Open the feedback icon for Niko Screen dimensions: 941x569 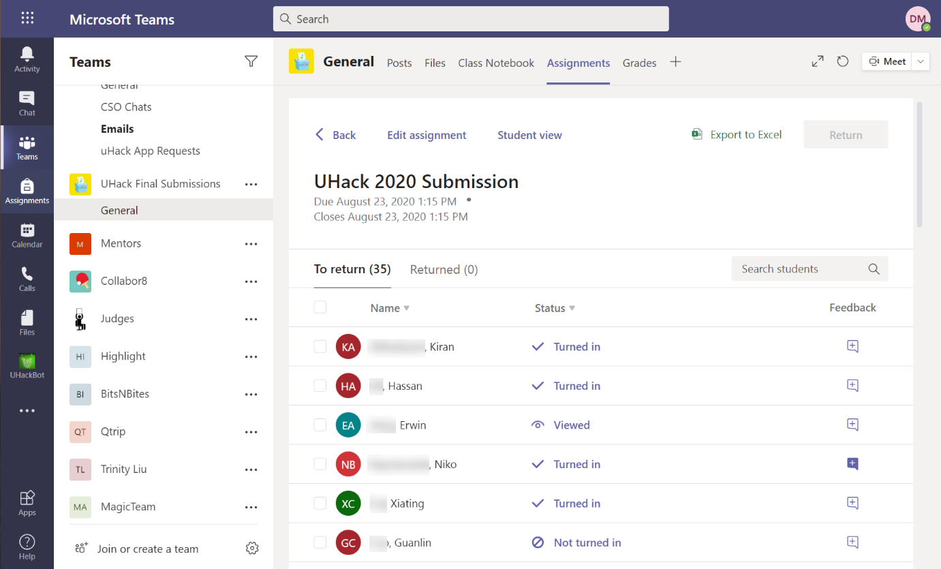point(852,464)
